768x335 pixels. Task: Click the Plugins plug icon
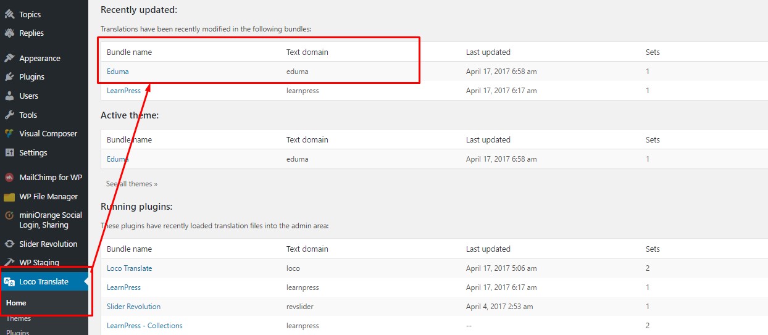[x=9, y=77]
